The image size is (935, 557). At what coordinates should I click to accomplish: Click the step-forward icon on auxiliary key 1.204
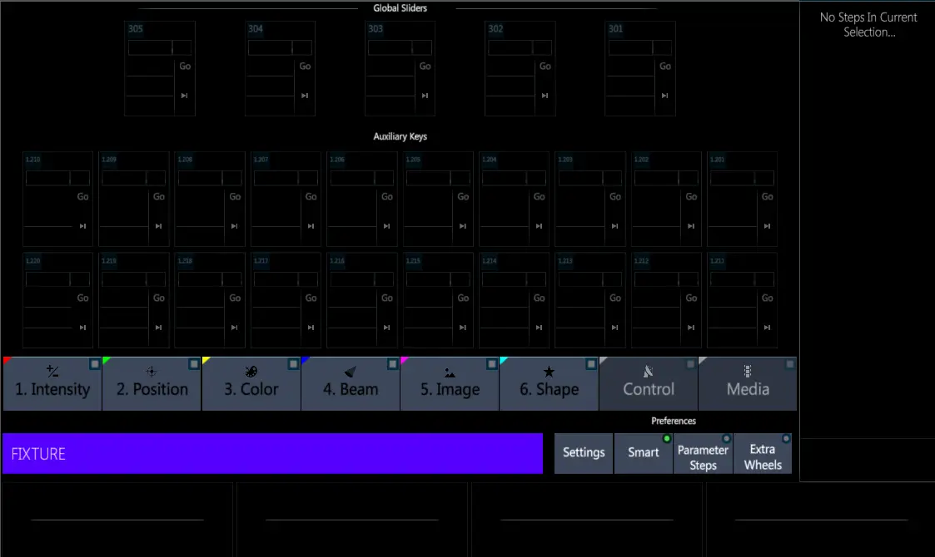coord(539,226)
